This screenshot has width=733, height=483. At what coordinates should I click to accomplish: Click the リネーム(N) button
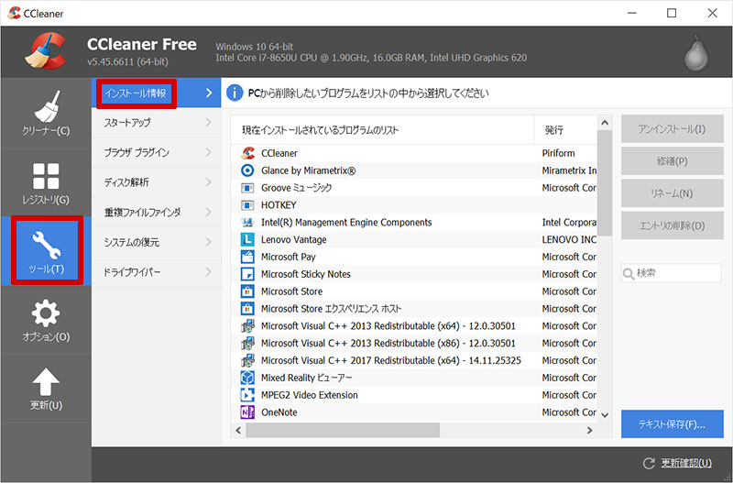[x=673, y=193]
